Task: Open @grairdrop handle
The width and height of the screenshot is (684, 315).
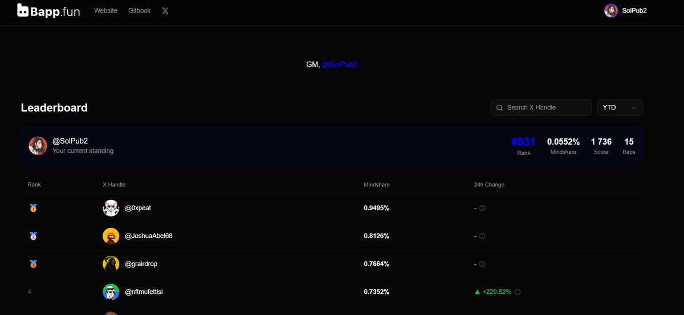Action: [142, 264]
